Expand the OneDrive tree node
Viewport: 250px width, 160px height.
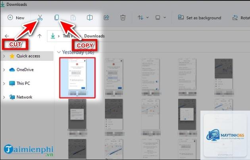pyautogui.click(x=4, y=70)
